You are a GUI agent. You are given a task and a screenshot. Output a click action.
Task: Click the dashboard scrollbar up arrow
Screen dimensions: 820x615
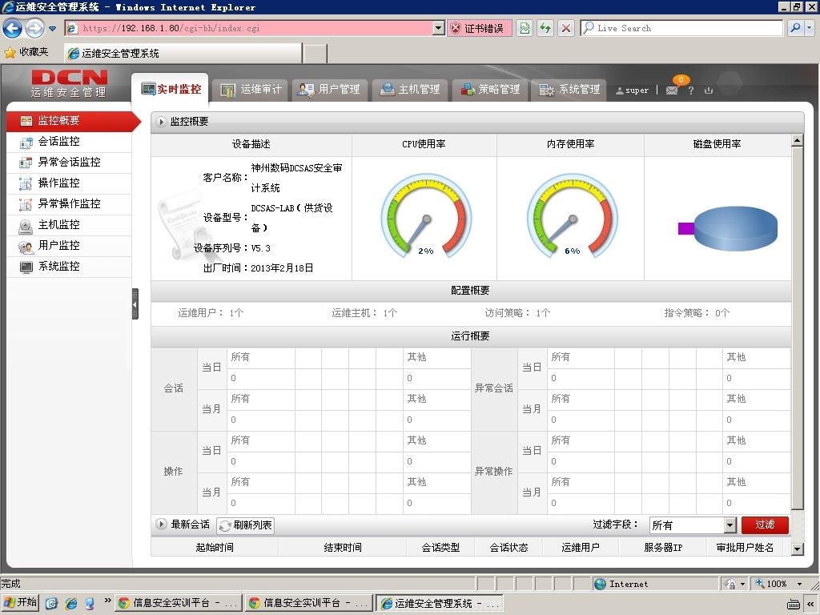click(x=797, y=140)
